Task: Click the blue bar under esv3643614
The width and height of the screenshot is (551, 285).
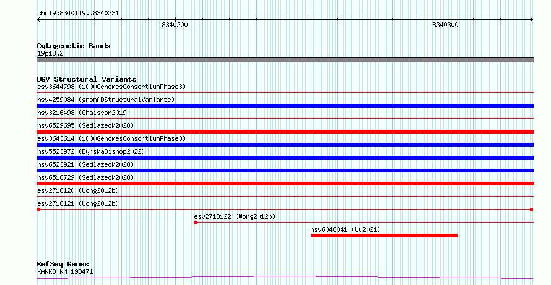Action: [x=285, y=145]
